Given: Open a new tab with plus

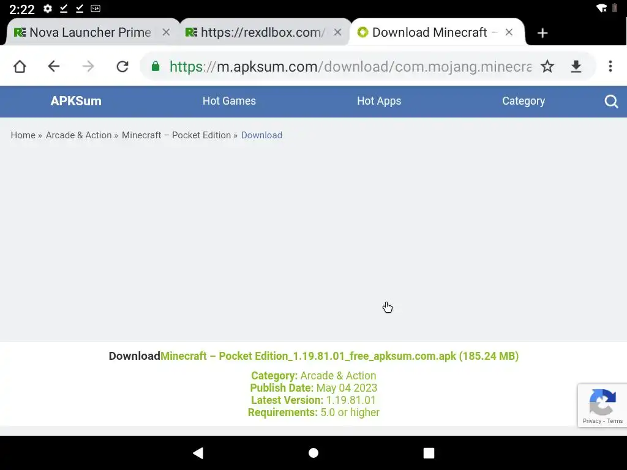Looking at the screenshot, I should 543,33.
